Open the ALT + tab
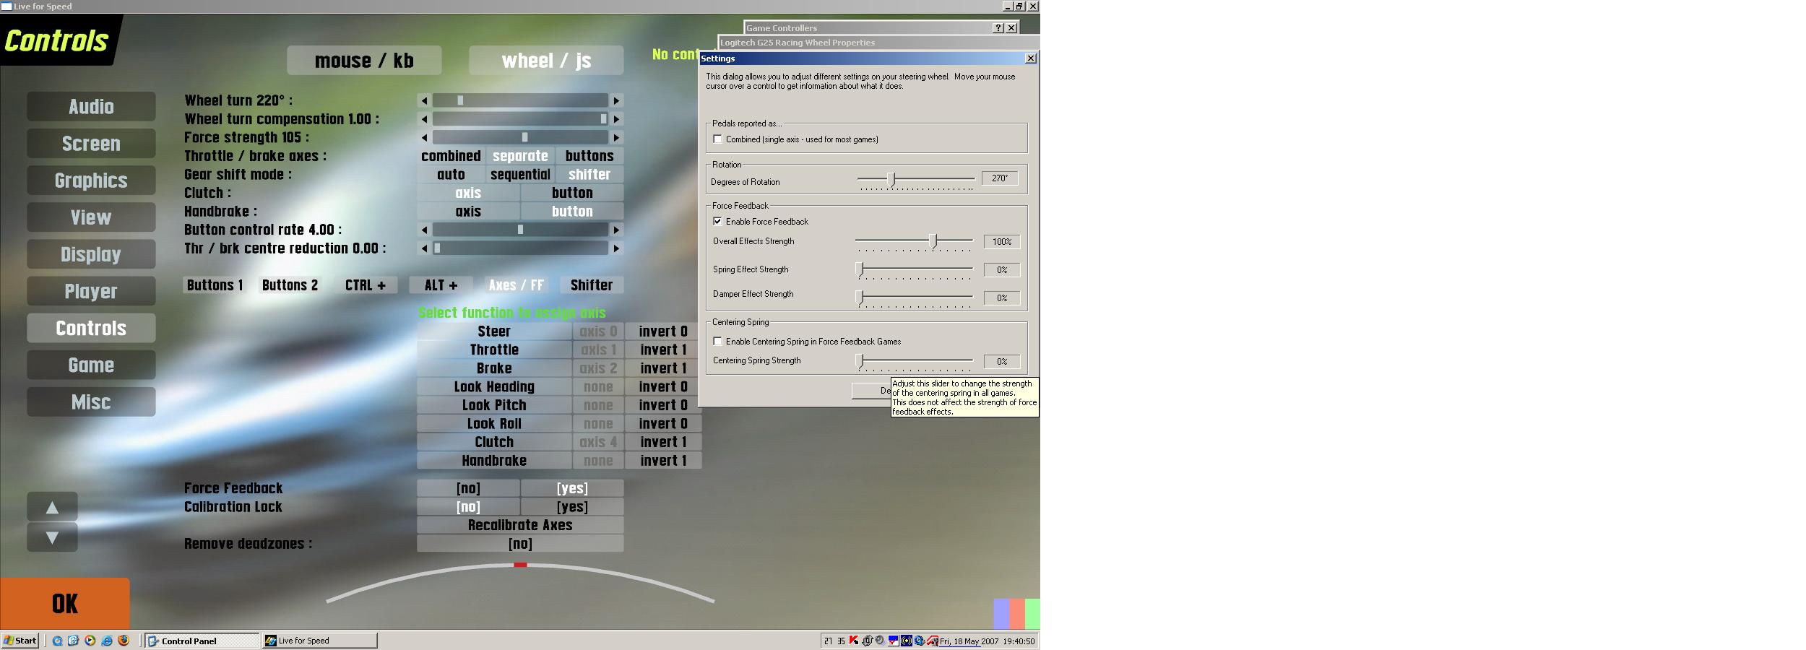 (x=441, y=285)
